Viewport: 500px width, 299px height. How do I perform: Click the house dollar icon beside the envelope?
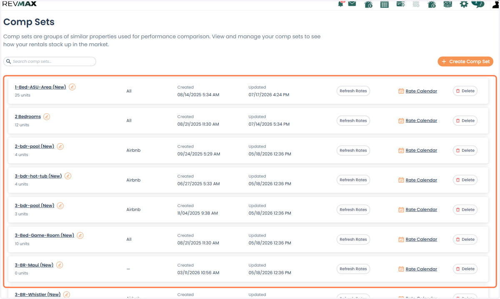point(368,5)
